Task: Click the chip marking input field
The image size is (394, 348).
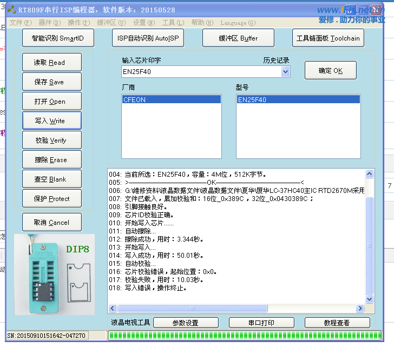Action: click(200, 72)
